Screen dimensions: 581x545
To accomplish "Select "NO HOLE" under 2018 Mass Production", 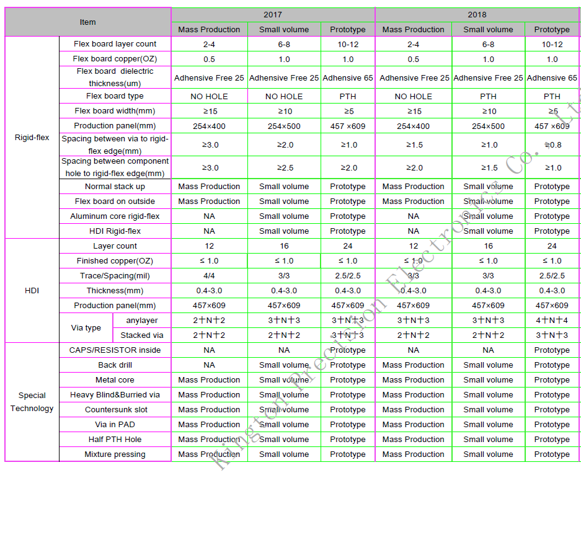I will pos(413,96).
